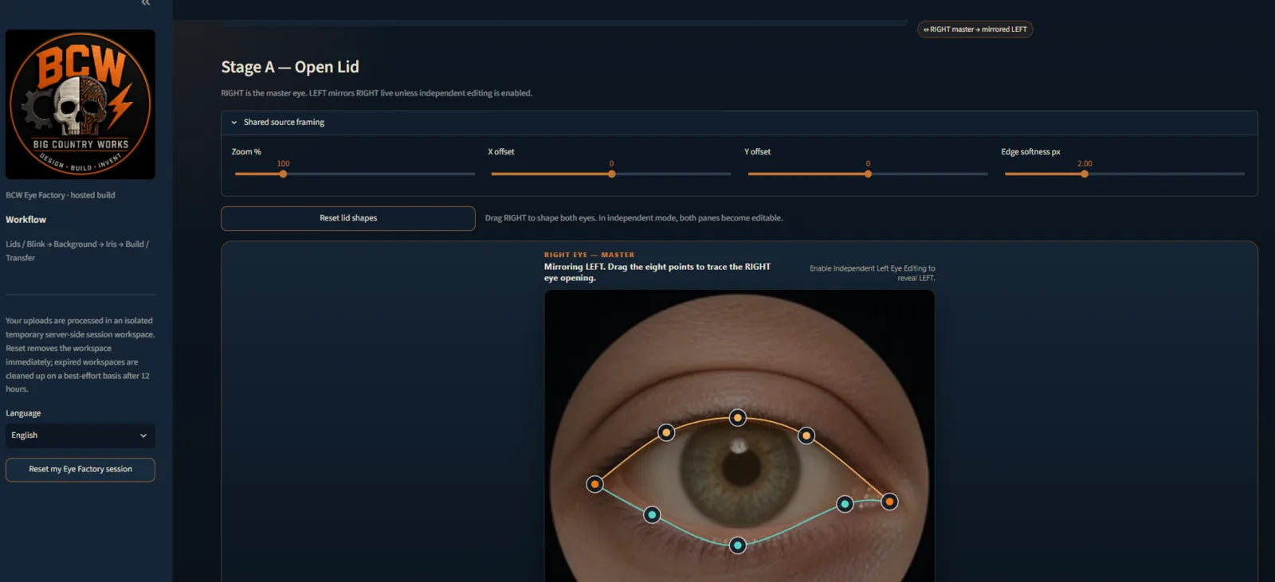Click the RIGHT master mirrored LEFT badge

(x=975, y=29)
